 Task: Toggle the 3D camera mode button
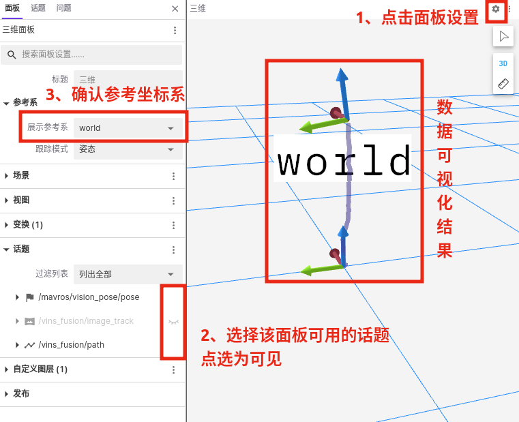503,63
